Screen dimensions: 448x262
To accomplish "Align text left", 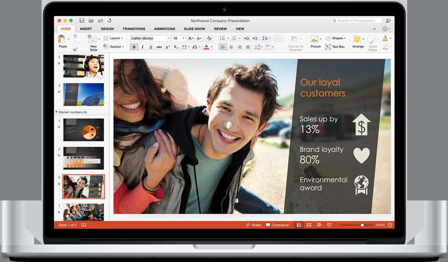I will click(x=222, y=47).
